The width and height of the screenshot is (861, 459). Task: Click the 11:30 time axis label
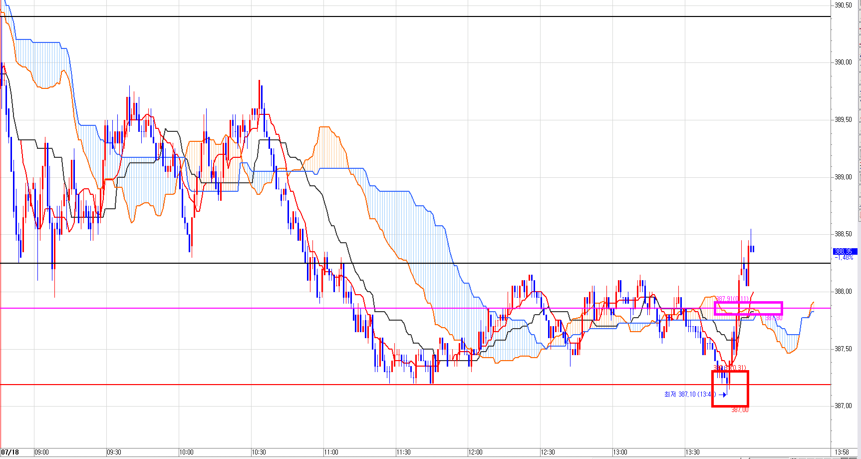404,453
